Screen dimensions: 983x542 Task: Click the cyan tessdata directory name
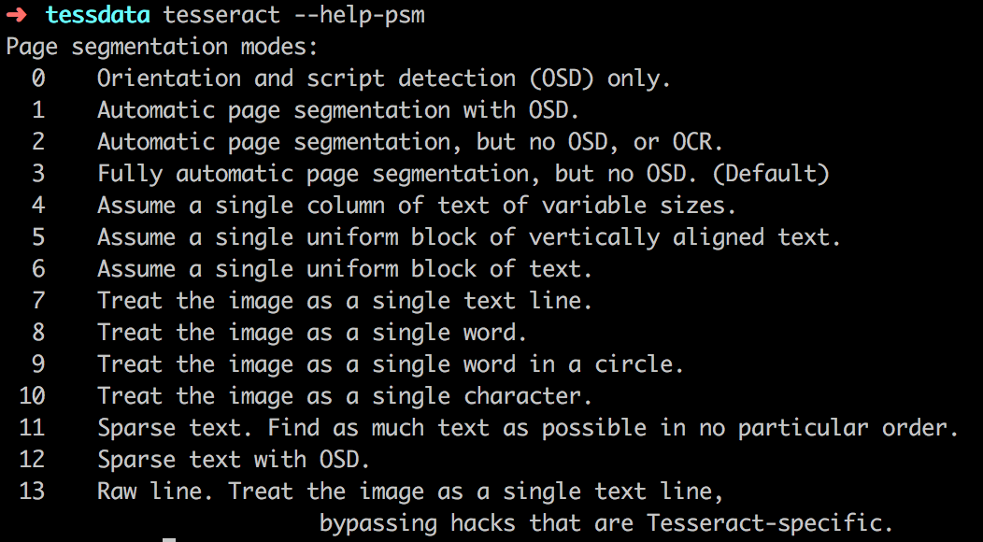(97, 14)
